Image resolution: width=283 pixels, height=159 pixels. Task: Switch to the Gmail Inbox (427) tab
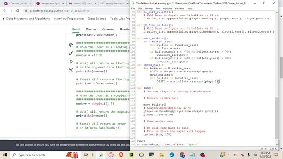tap(82, 4)
